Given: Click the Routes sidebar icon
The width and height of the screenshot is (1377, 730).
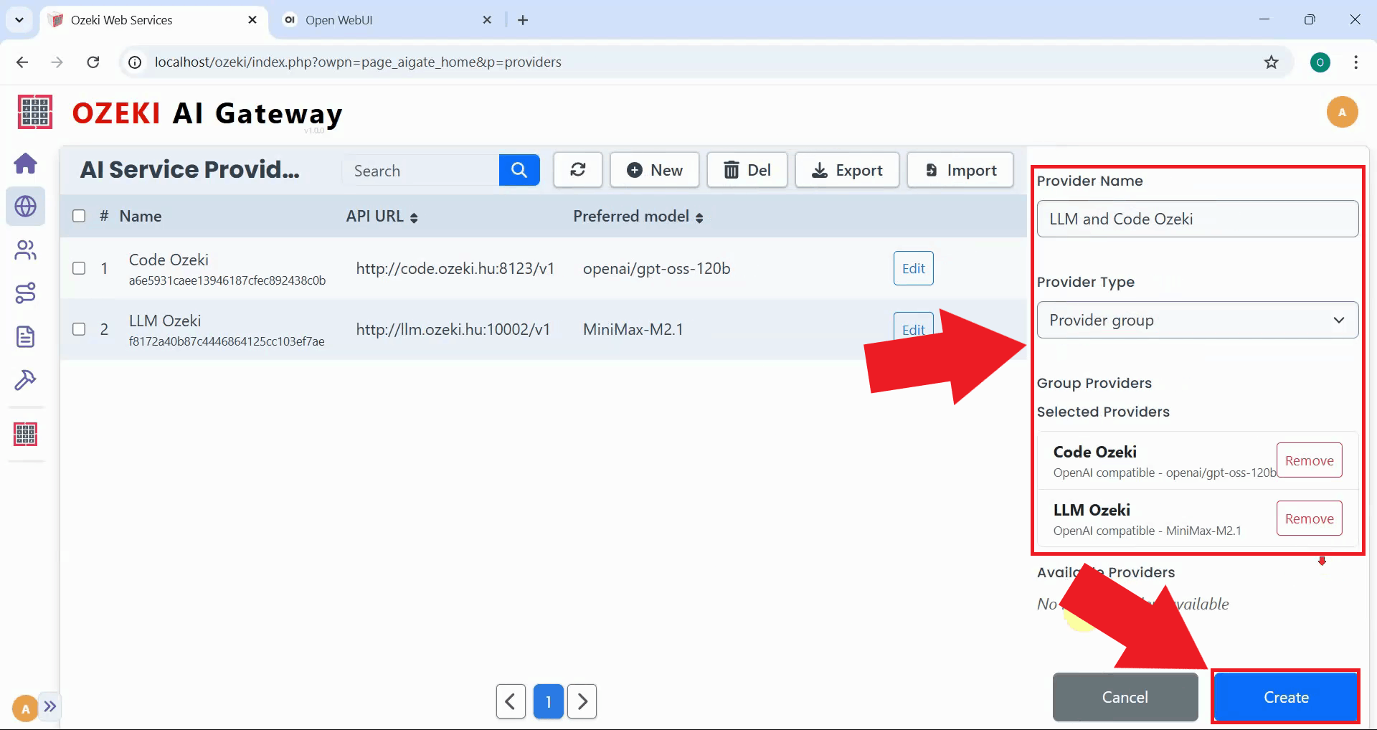Looking at the screenshot, I should [x=26, y=293].
